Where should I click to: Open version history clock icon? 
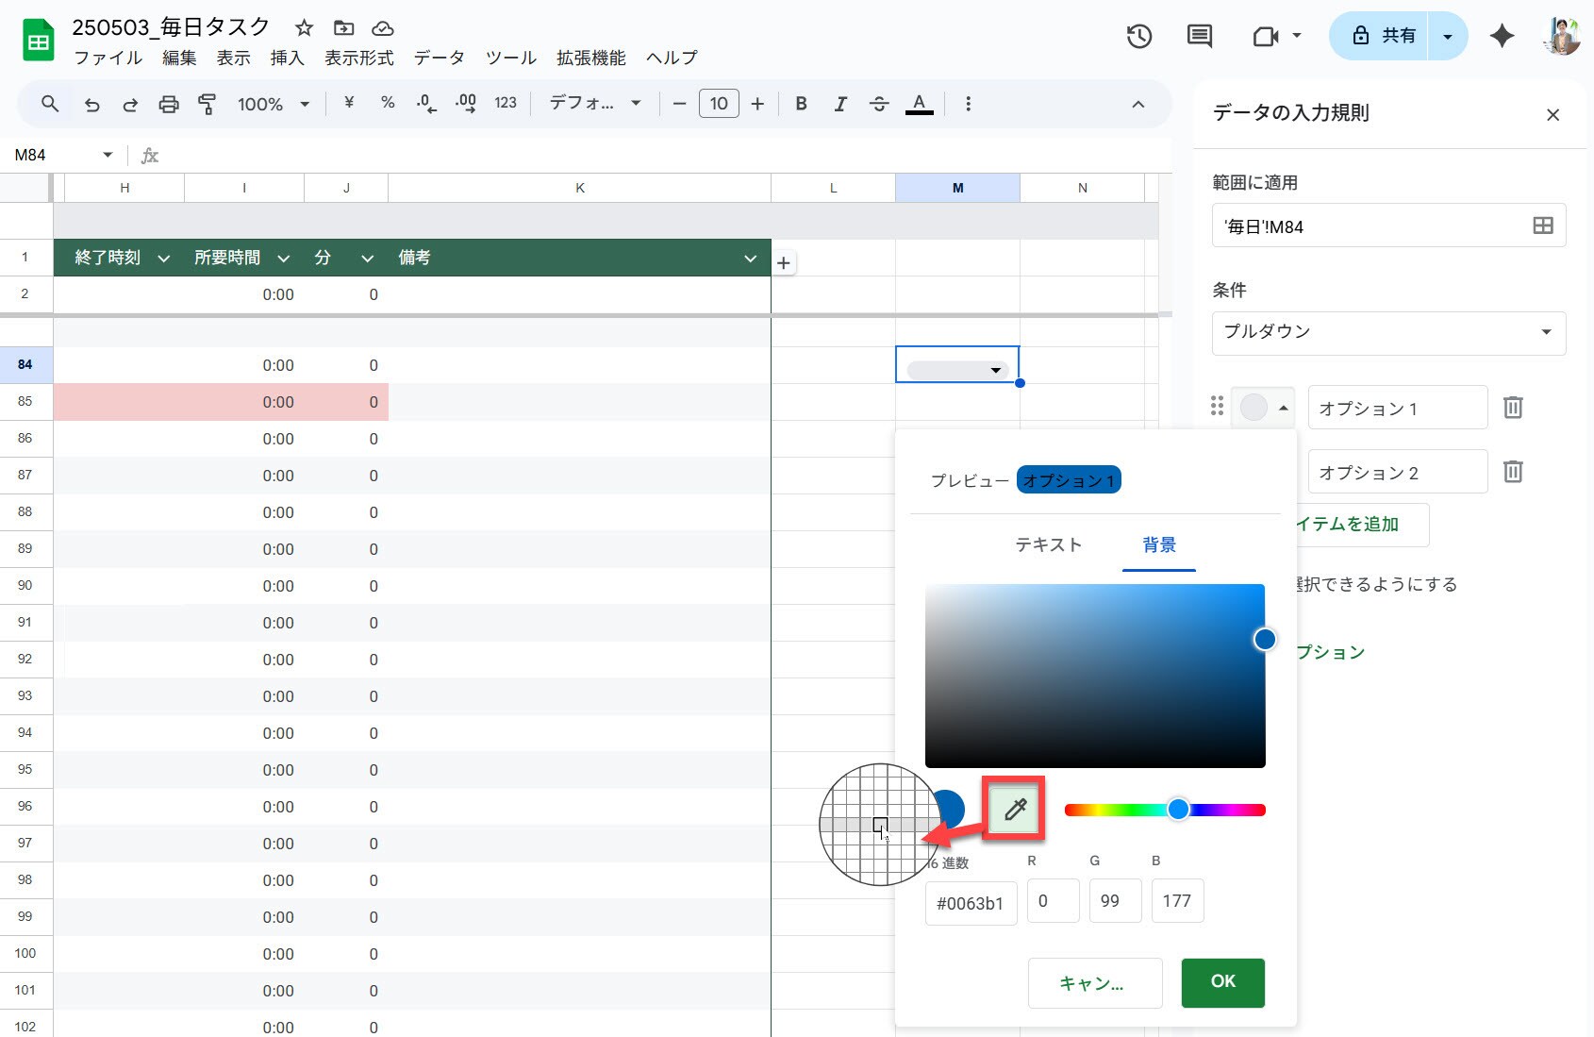(1138, 37)
